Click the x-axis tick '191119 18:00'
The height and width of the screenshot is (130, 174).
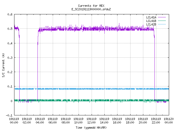pyautogui.click(x=130, y=121)
